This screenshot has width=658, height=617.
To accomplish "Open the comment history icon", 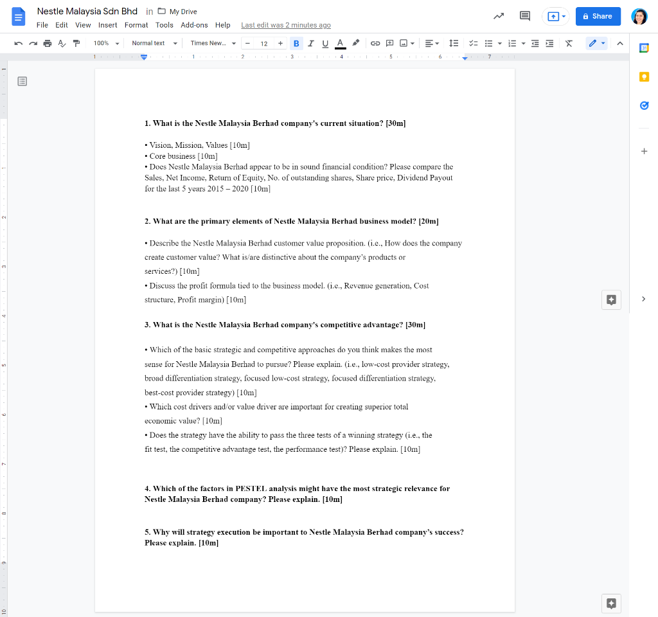I will click(524, 16).
